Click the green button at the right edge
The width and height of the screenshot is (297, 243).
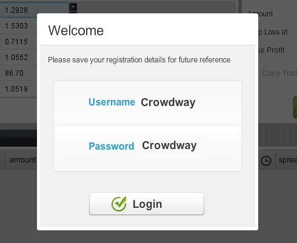click(x=295, y=107)
